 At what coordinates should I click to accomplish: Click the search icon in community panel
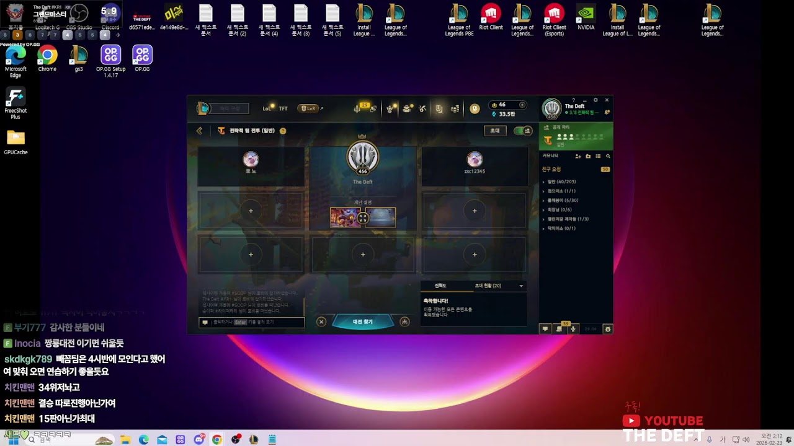[x=608, y=156]
